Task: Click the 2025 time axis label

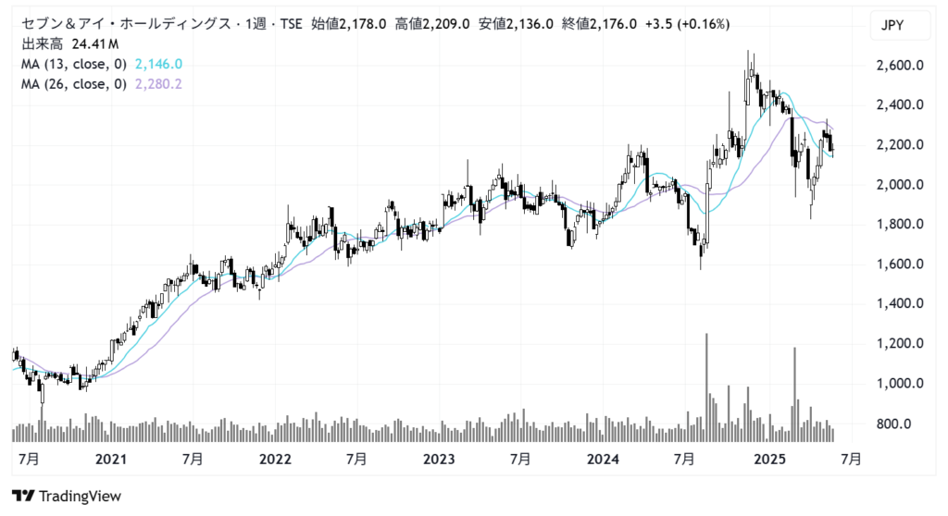Action: [769, 460]
